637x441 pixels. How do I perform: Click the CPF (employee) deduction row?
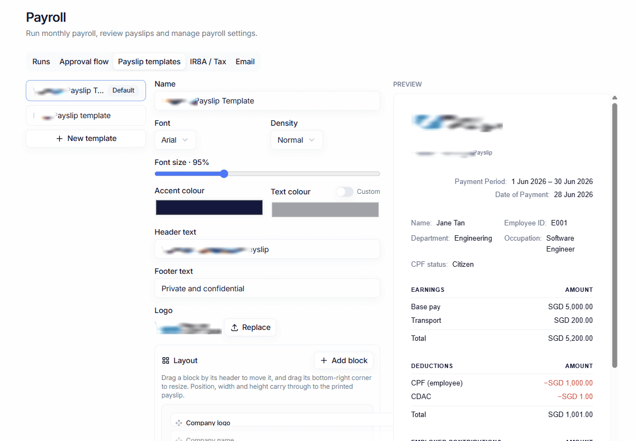[502, 383]
